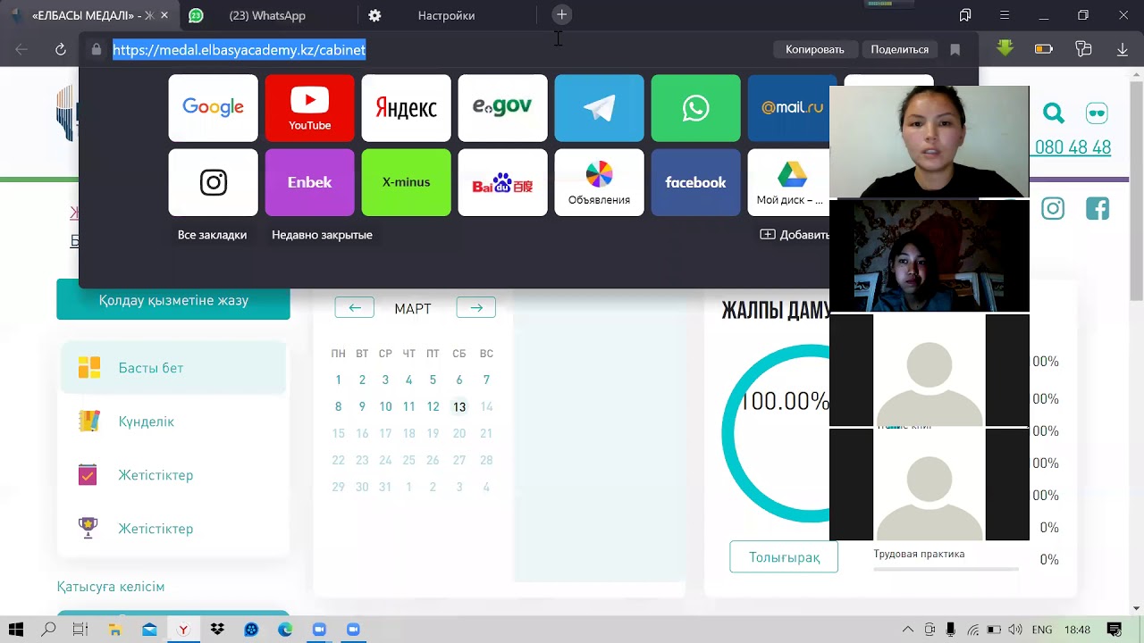Switch to the Настройки tab
This screenshot has width=1144, height=643.
pos(446,15)
